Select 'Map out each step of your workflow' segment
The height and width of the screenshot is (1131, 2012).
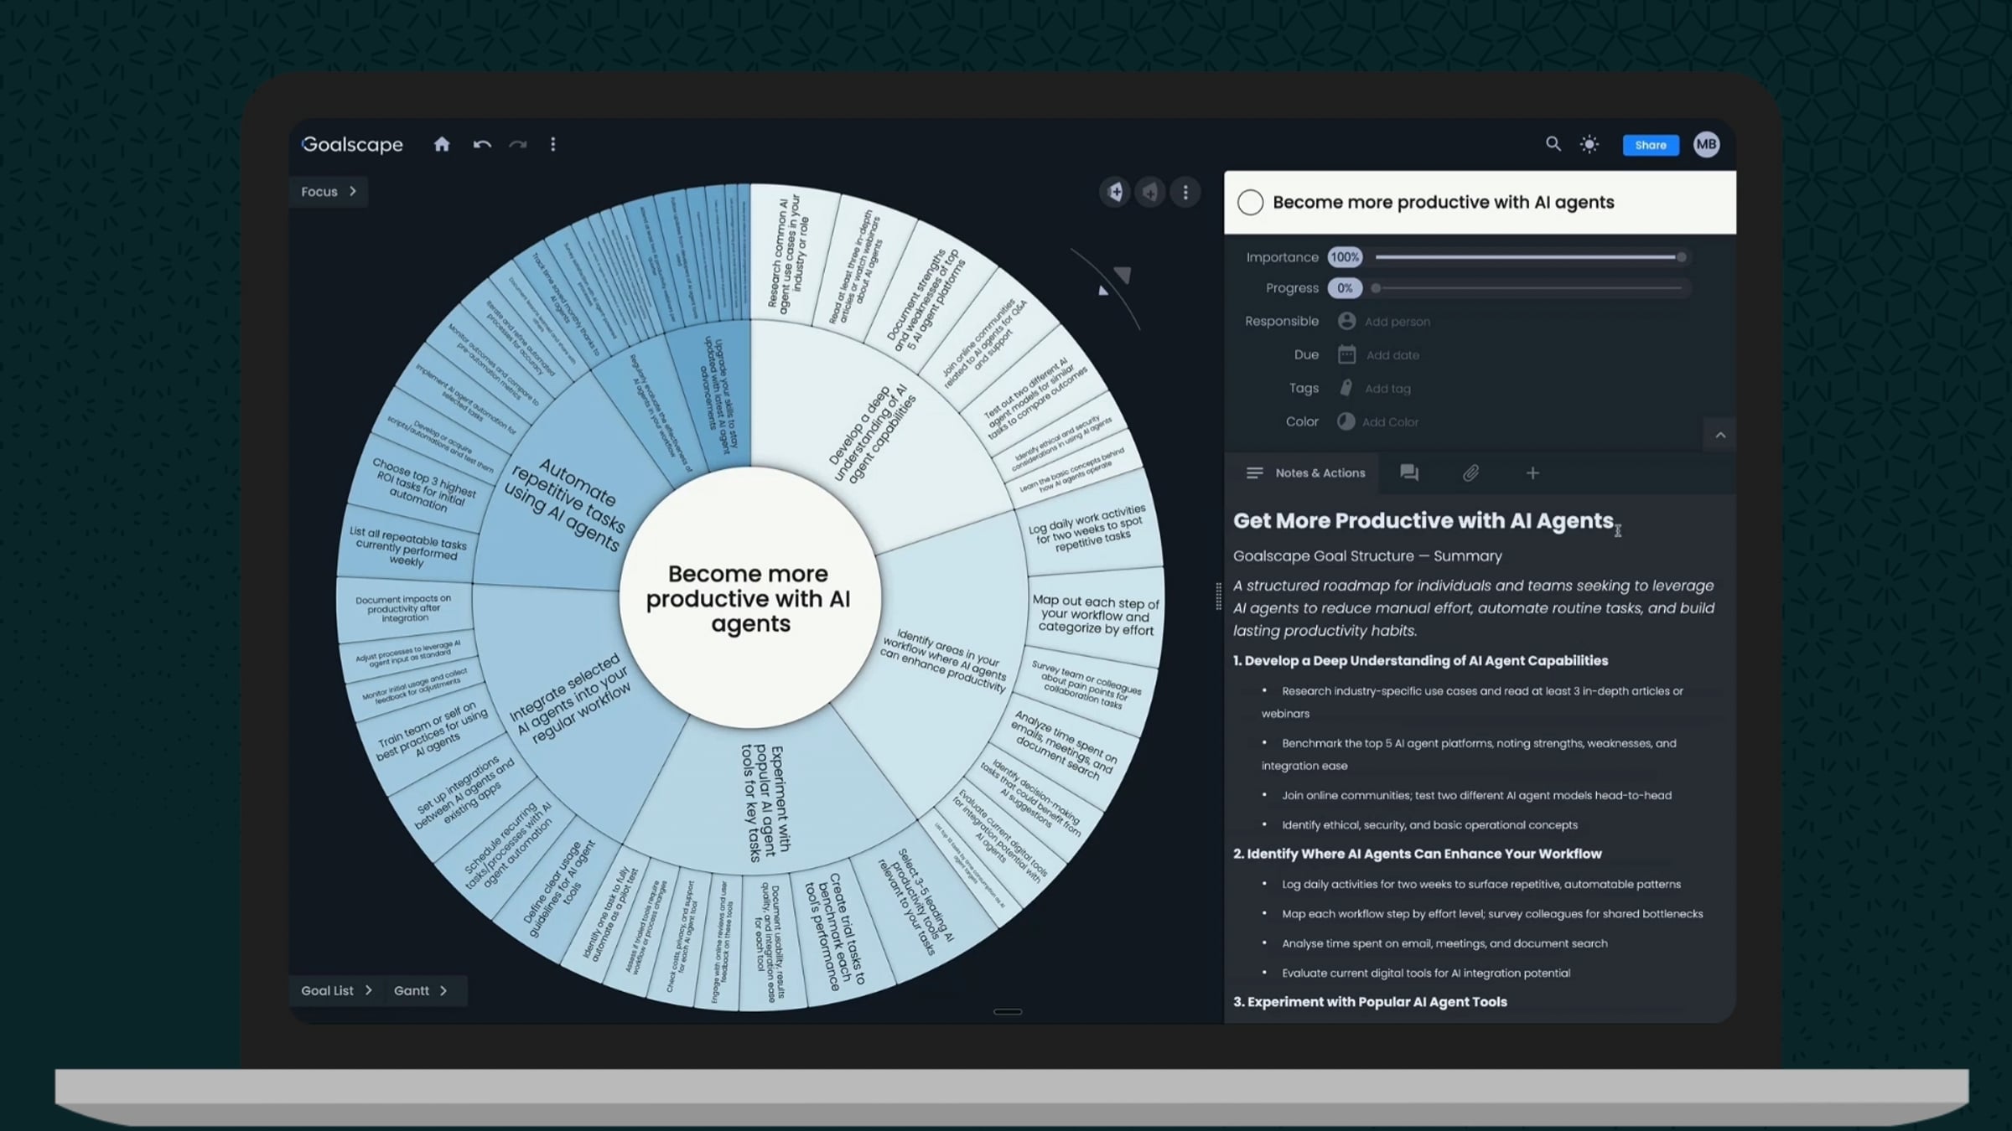(x=1095, y=615)
